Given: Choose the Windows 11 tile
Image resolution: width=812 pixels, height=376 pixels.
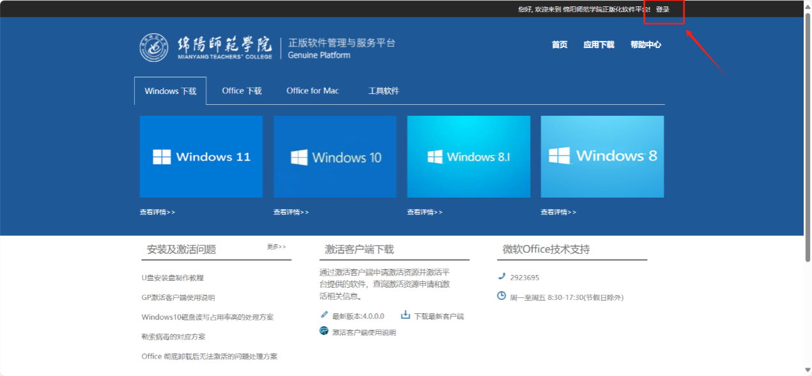Looking at the screenshot, I should (201, 157).
